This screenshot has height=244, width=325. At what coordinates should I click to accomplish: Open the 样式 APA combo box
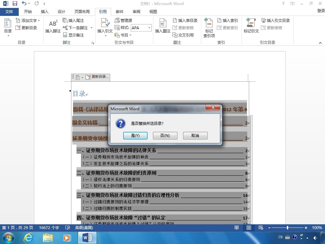tap(141, 28)
